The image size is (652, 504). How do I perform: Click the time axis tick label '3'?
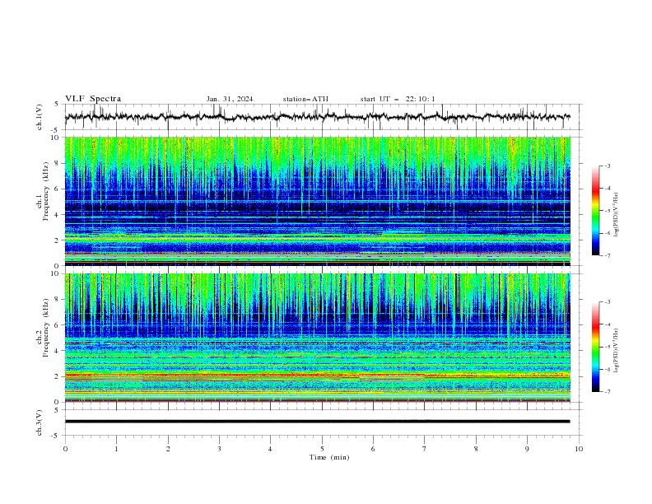tap(219, 449)
